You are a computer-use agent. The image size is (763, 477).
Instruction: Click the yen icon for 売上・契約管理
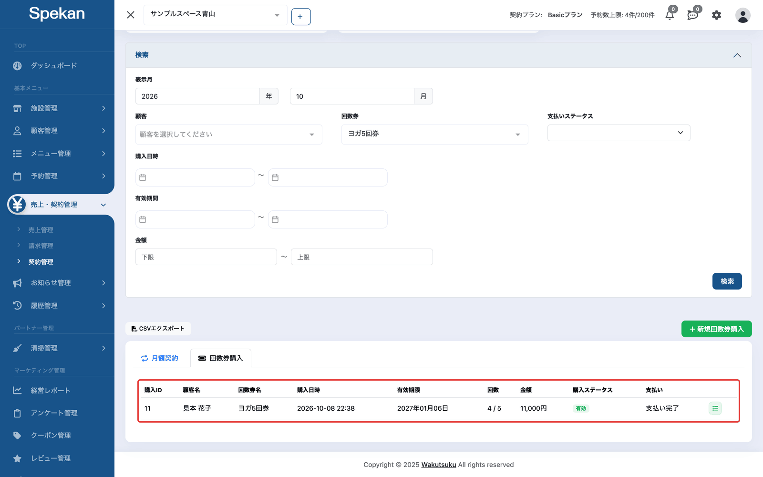(x=17, y=204)
